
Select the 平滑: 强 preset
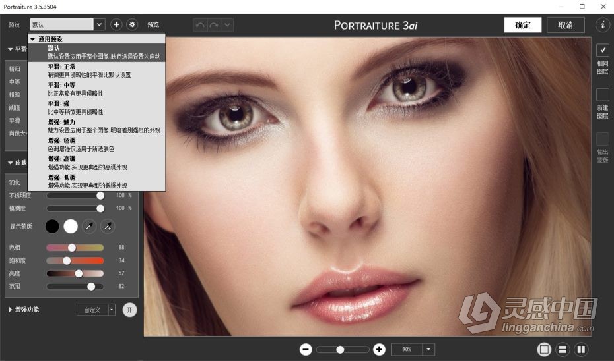coord(96,107)
